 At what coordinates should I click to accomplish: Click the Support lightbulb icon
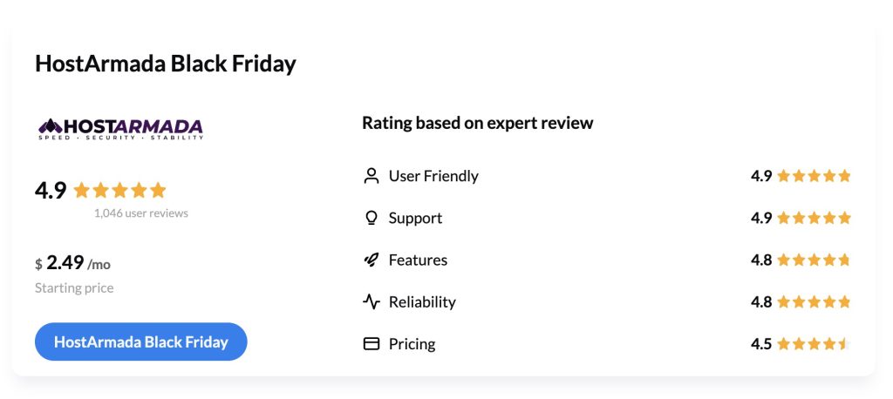pyautogui.click(x=372, y=218)
